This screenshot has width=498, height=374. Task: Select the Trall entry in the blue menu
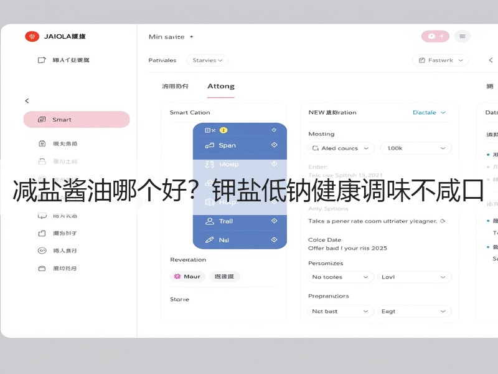click(x=240, y=221)
